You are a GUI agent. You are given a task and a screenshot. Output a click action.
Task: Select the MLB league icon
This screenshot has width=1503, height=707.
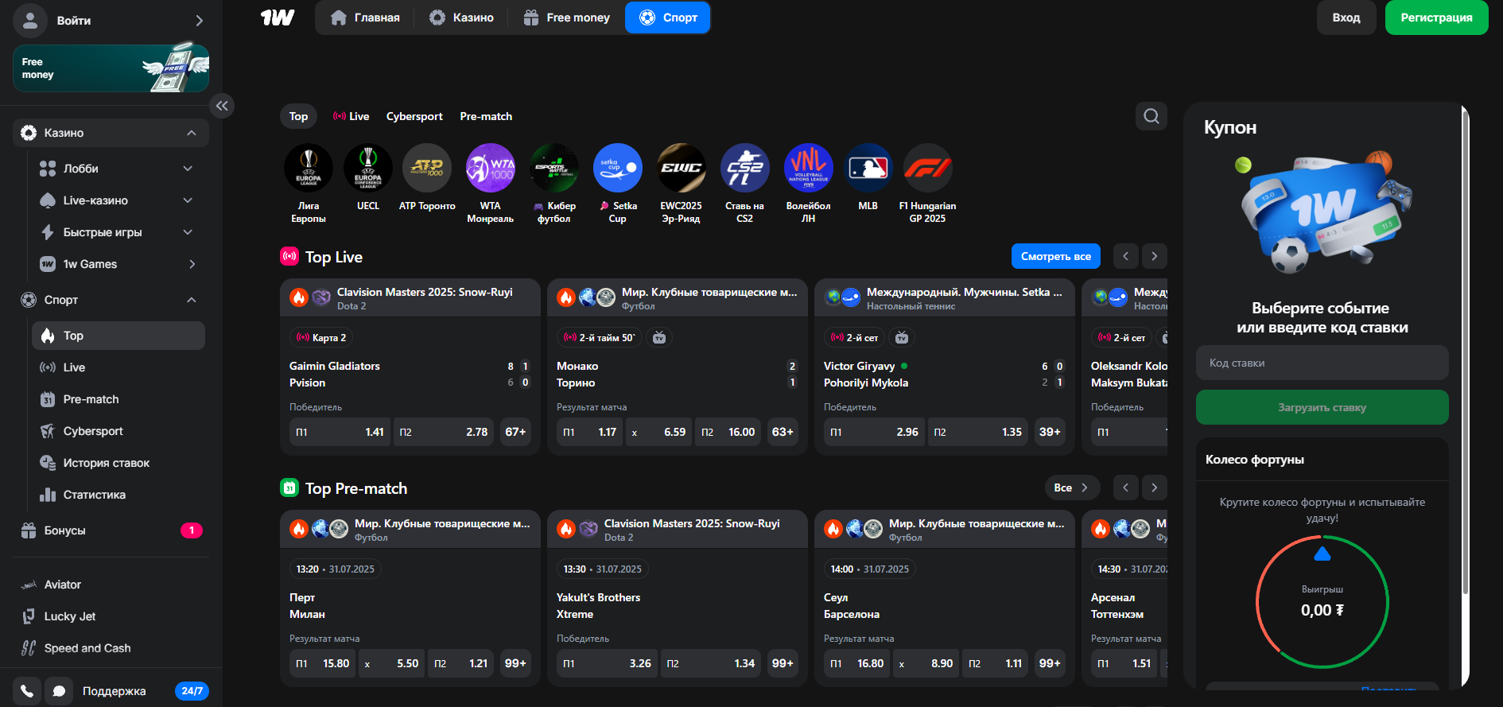[x=868, y=168]
